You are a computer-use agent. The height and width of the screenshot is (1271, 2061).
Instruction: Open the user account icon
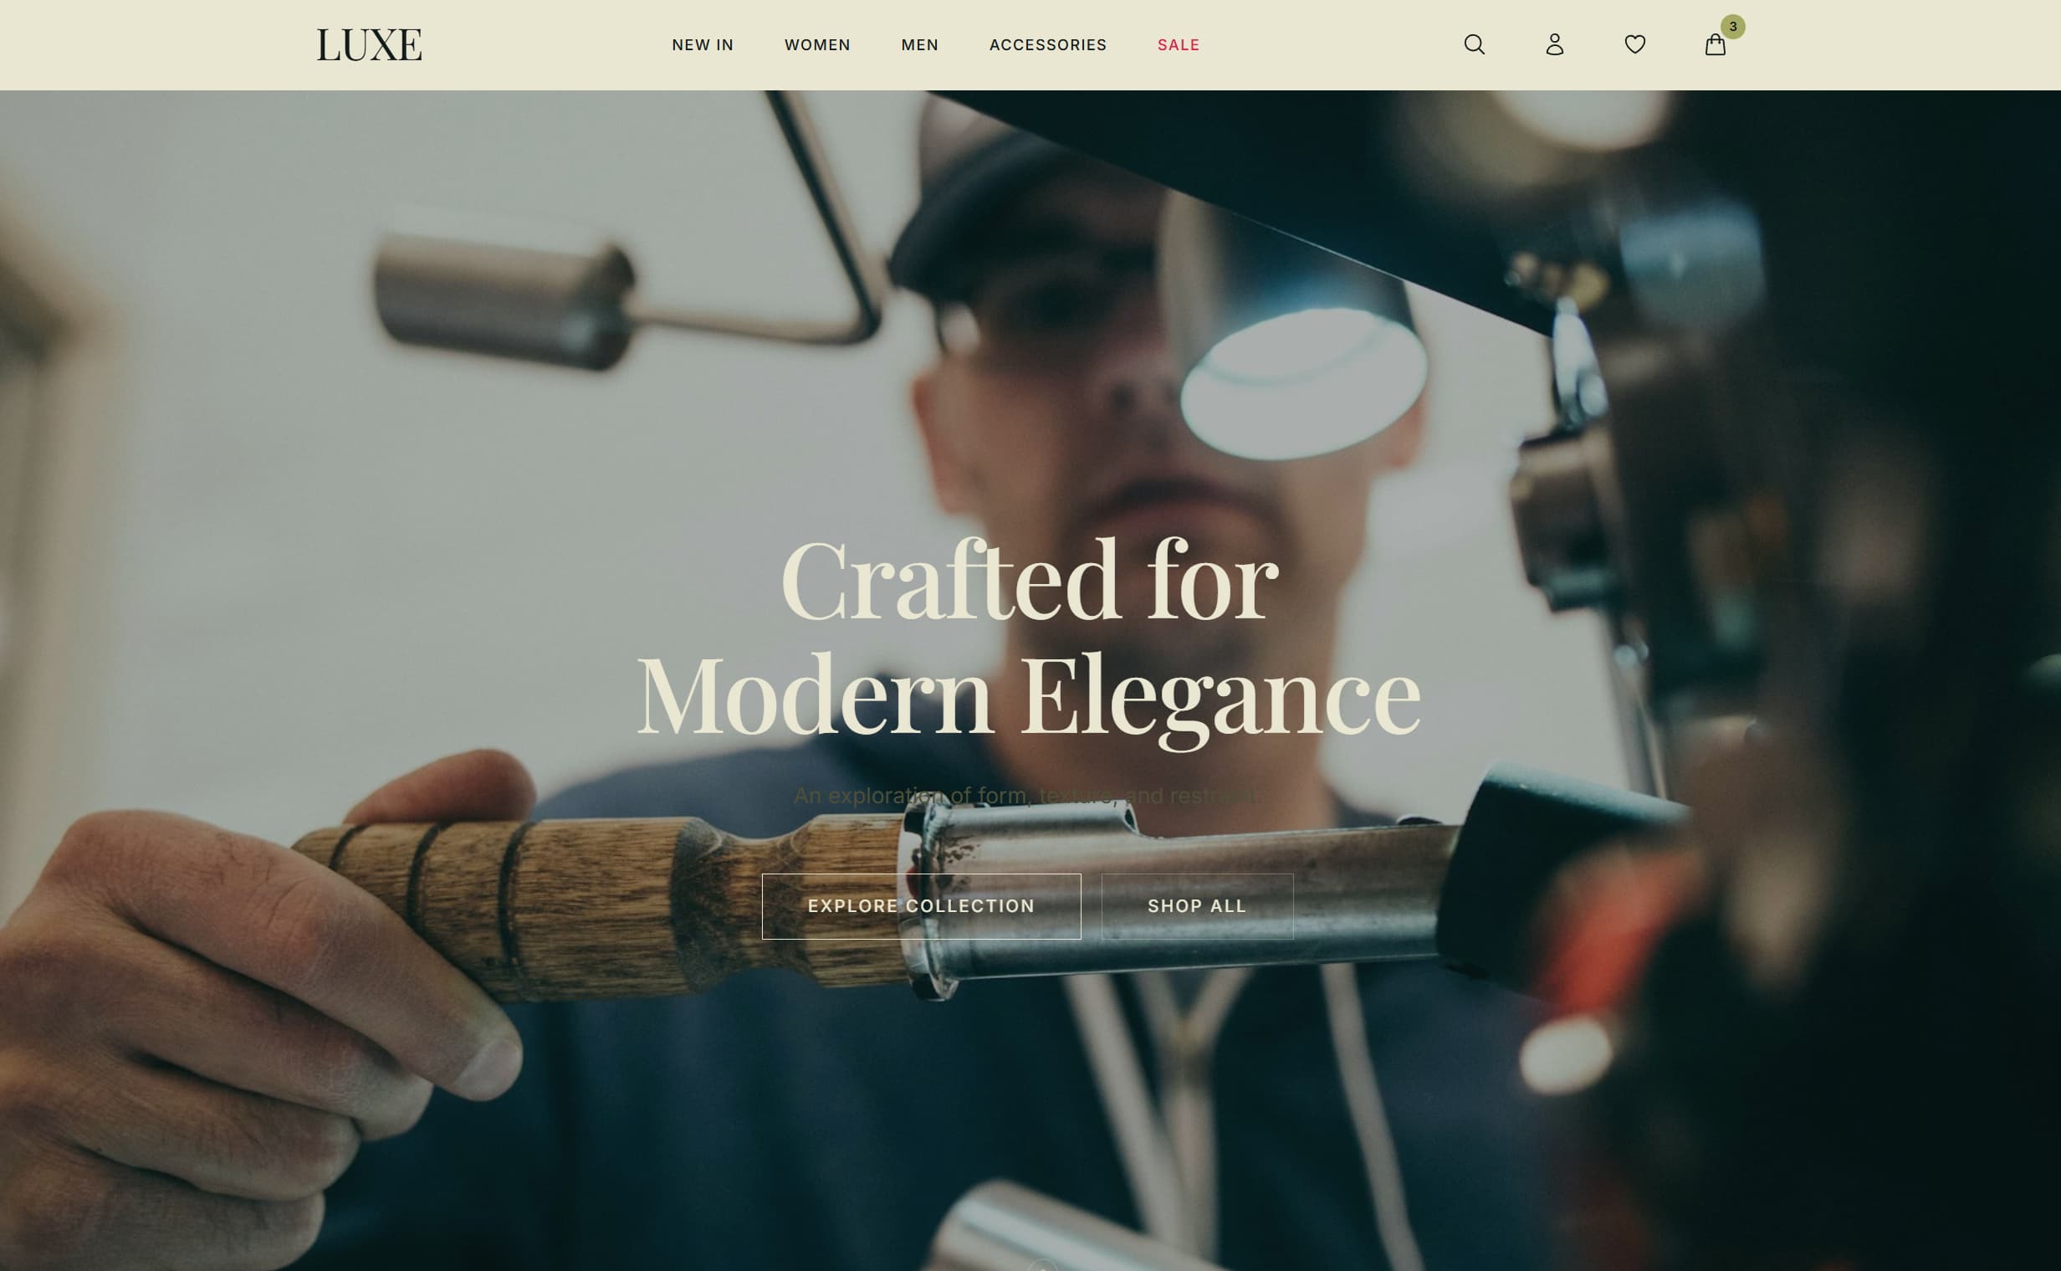[1554, 44]
